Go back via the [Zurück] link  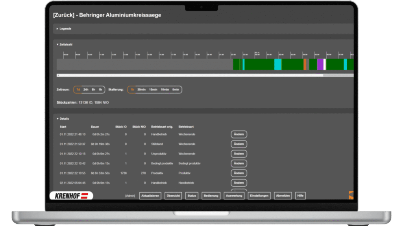tap(64, 15)
